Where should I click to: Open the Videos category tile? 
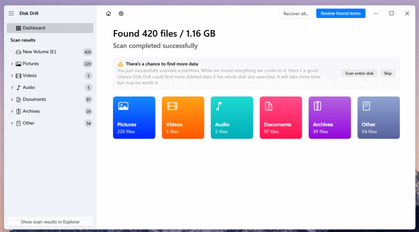[183, 117]
